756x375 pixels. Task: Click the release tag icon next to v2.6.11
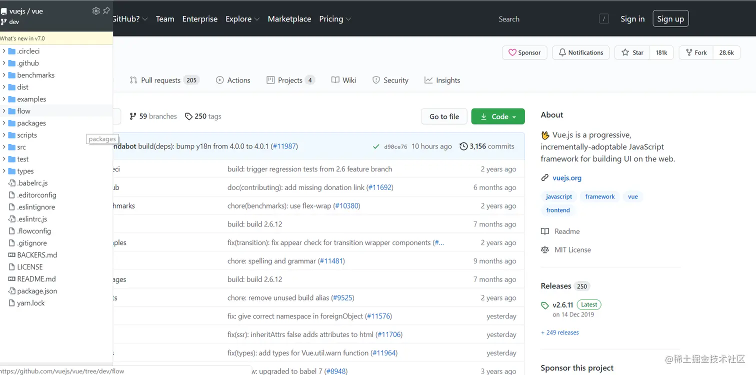pyautogui.click(x=545, y=305)
